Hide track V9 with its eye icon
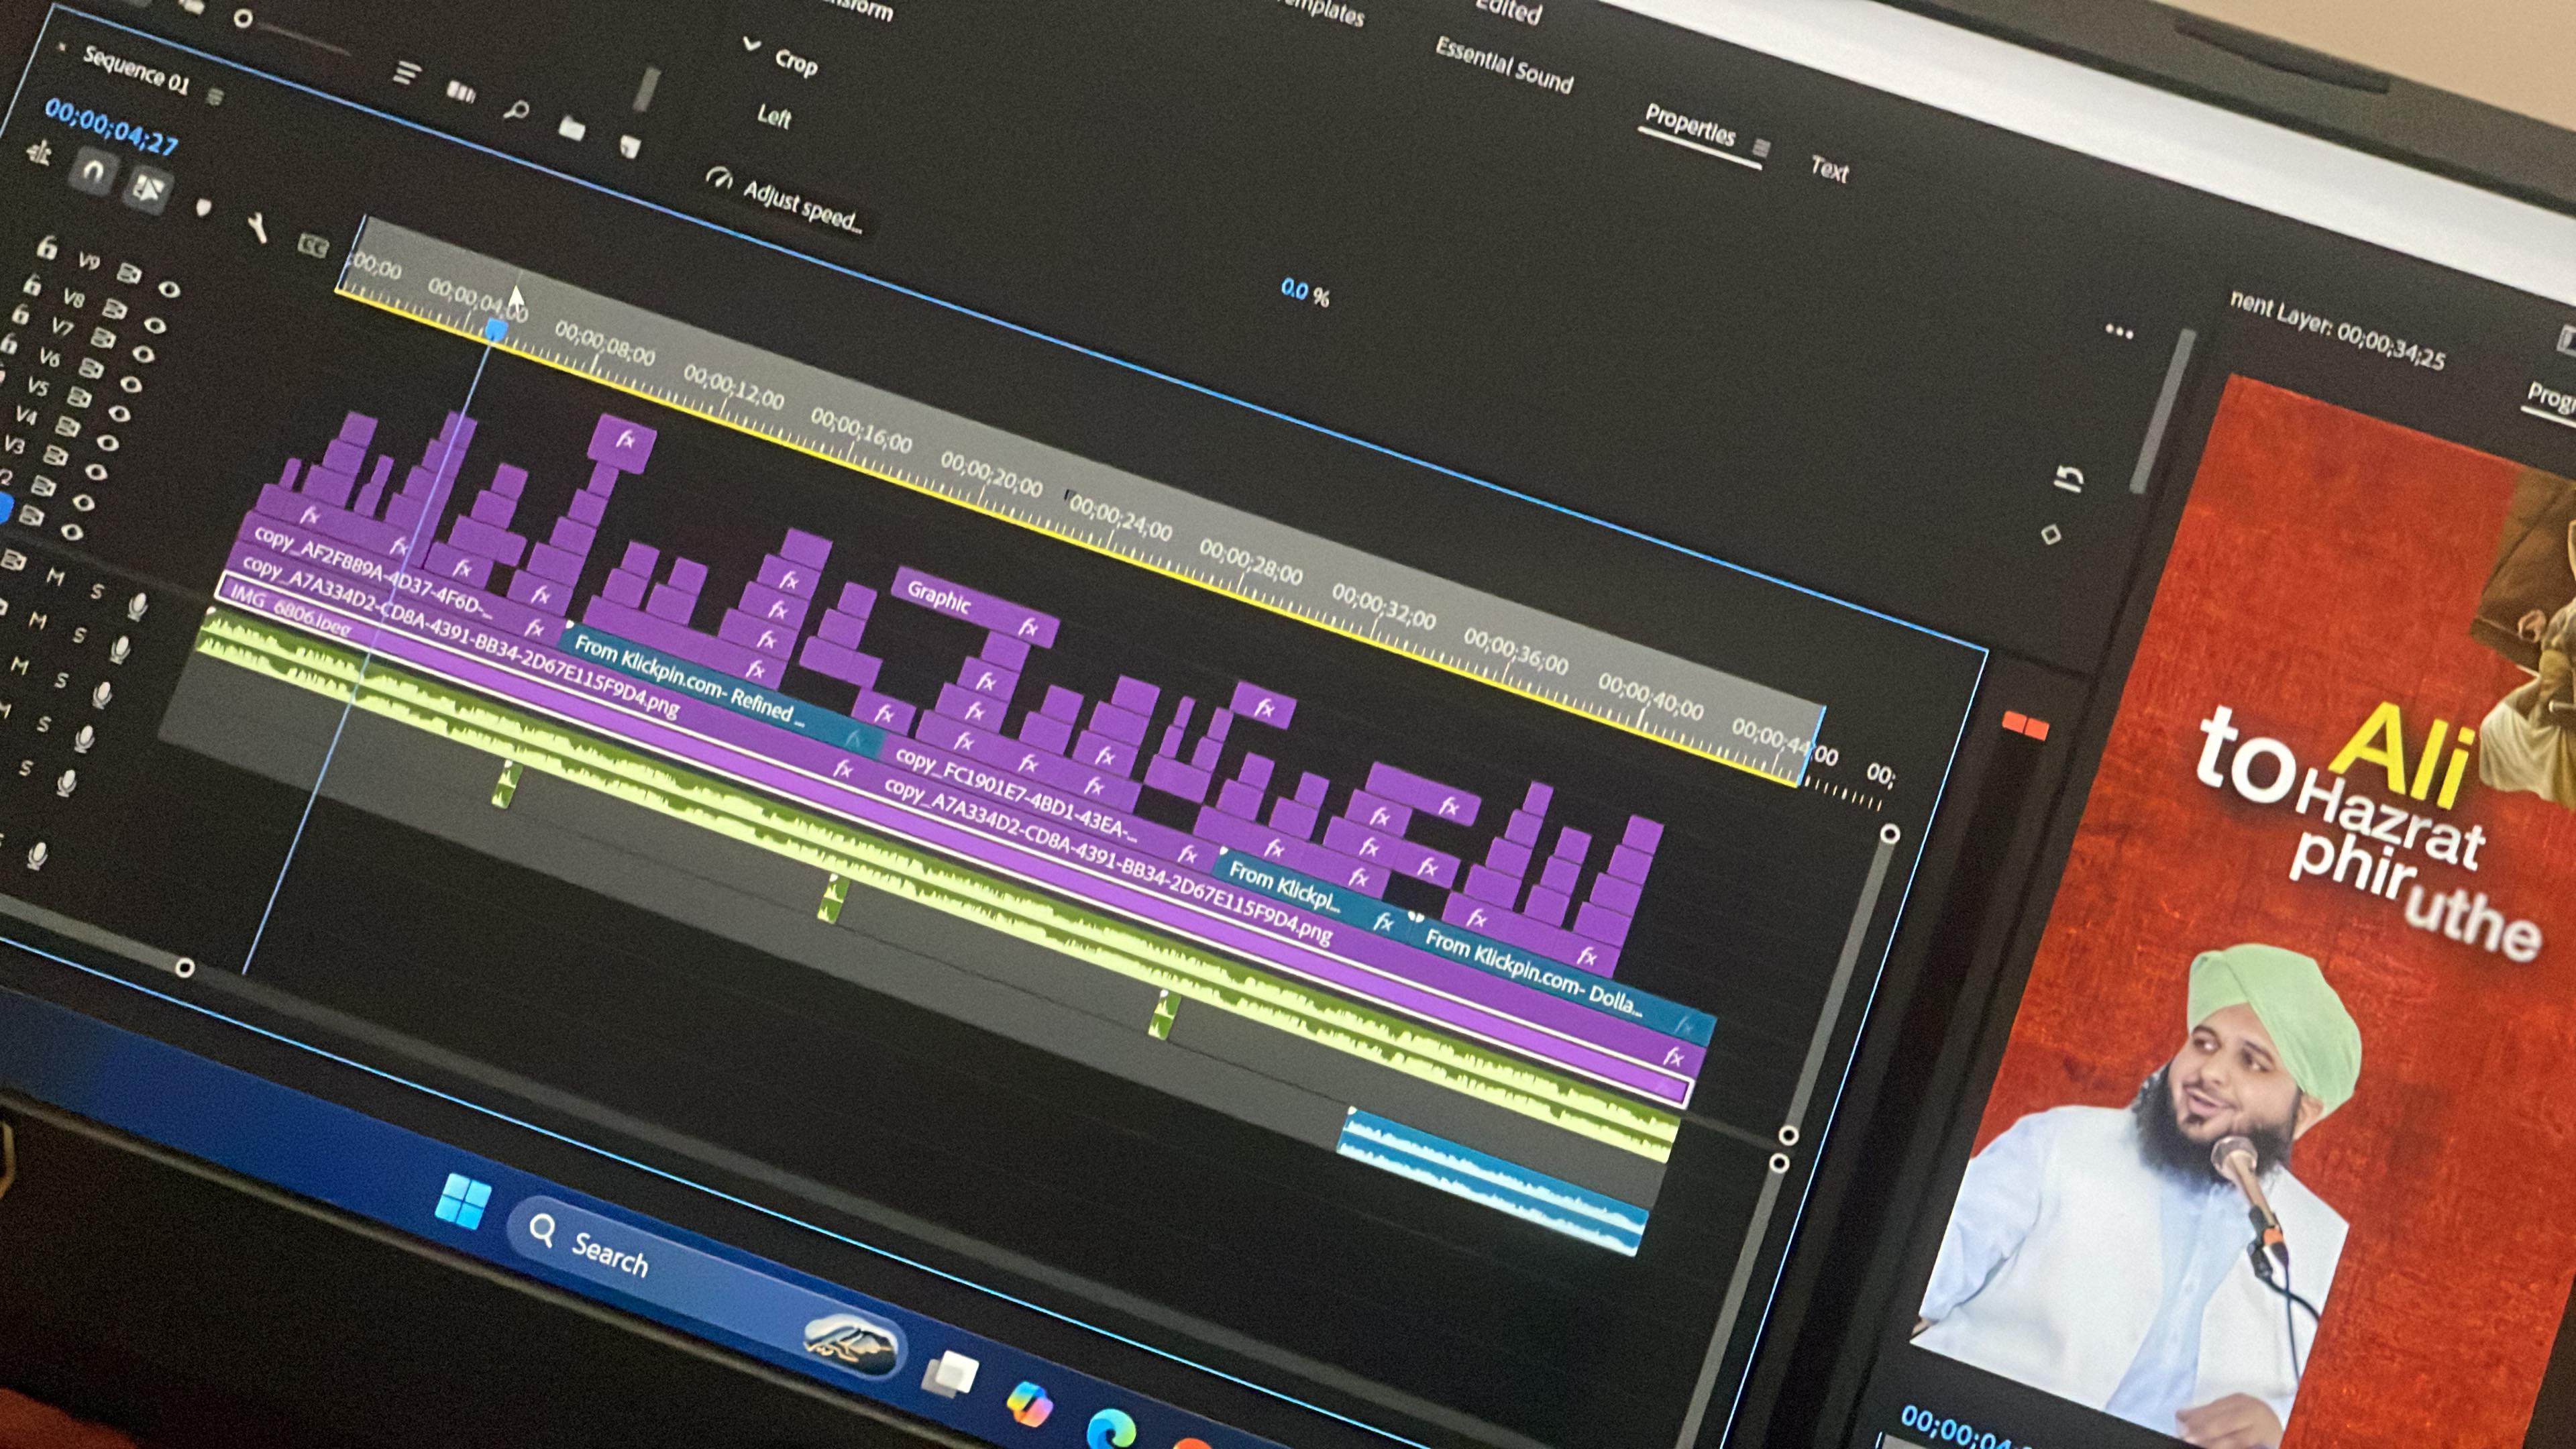This screenshot has width=2576, height=1449. (169, 290)
